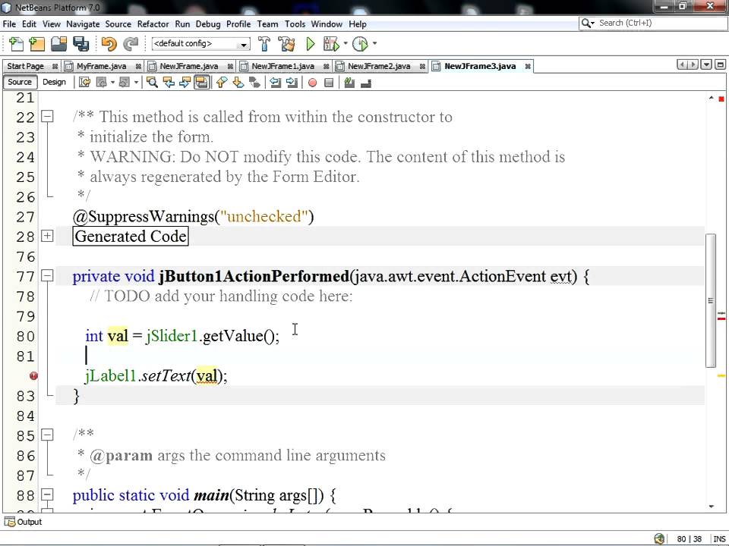The image size is (729, 546).
Task: Switch to the MyFrame.java tab
Action: coord(101,67)
